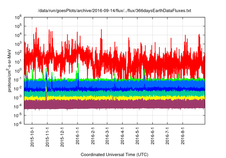Image resolution: width=226 pixels, height=158 pixels.
Task: Click the 10^2 y-axis tick label
Action: [18, 53]
